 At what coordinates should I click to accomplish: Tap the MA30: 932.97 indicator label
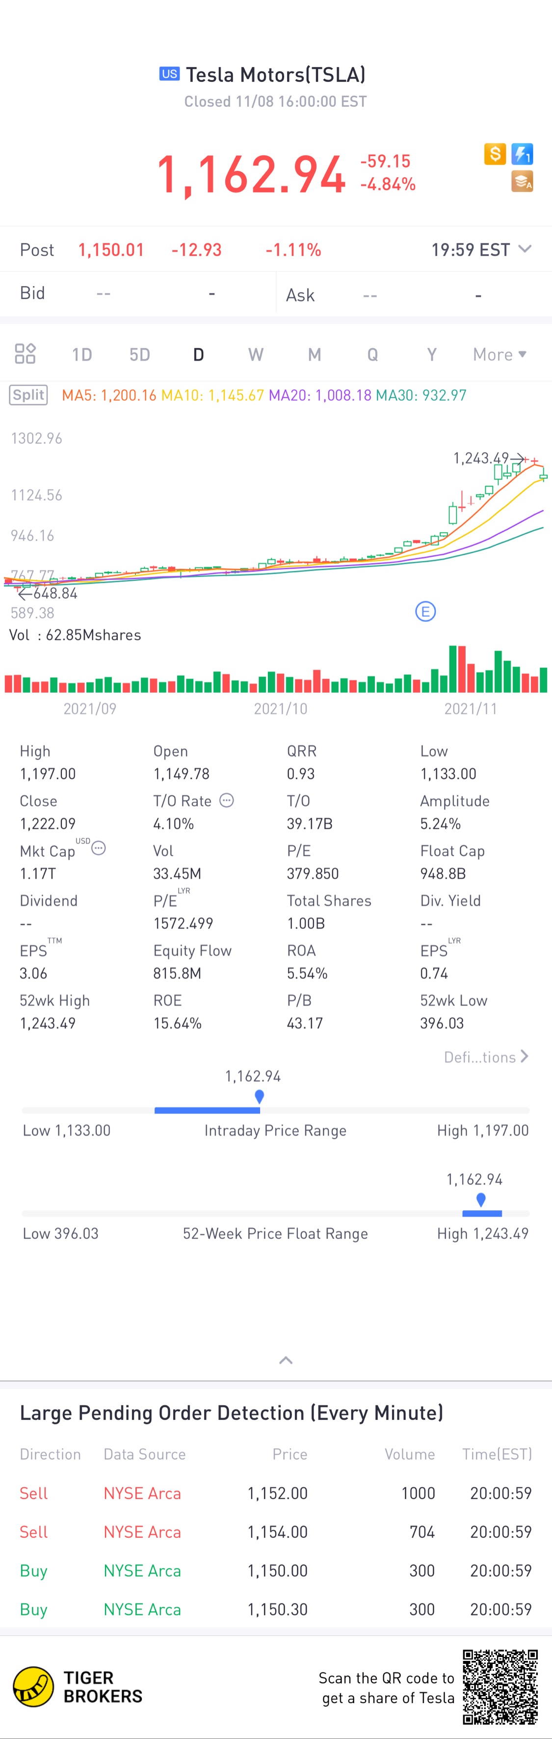pyautogui.click(x=421, y=396)
